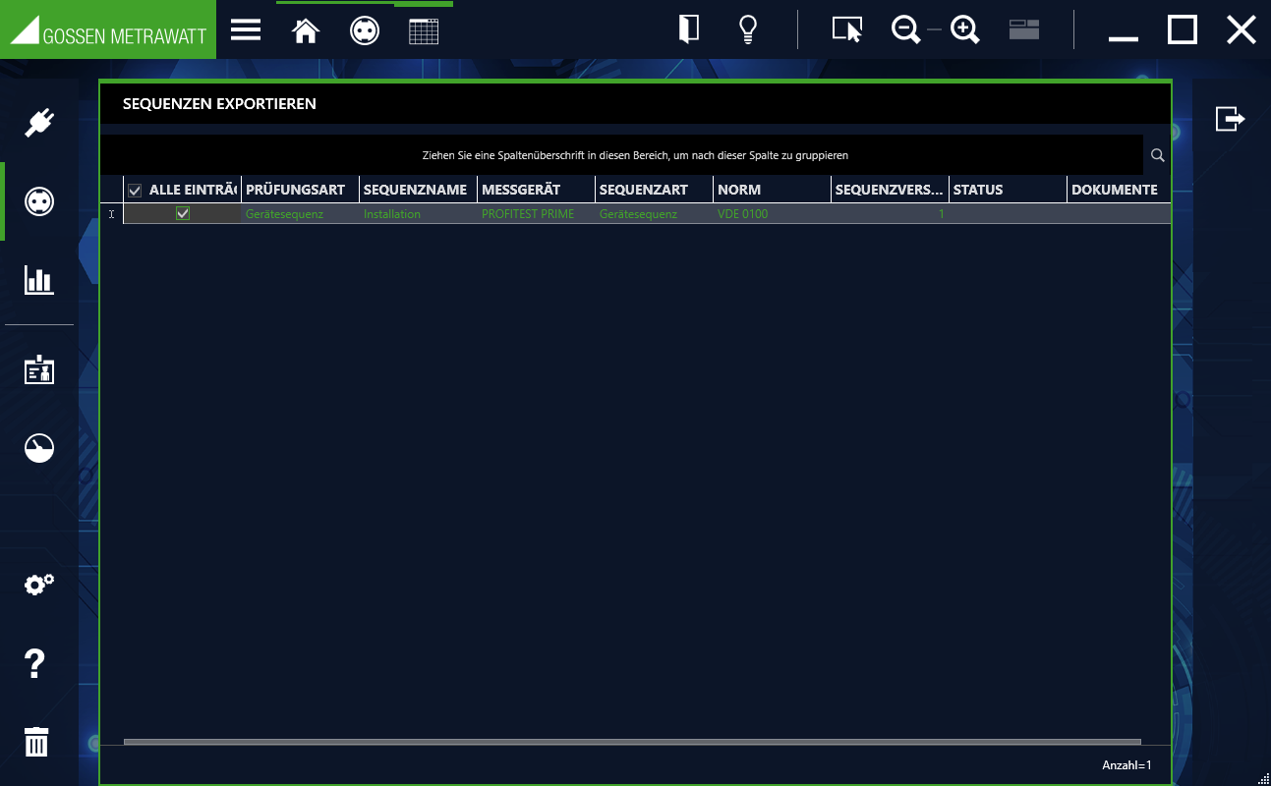Click the SEQUENZEN EXPORTIEREN title

219,103
